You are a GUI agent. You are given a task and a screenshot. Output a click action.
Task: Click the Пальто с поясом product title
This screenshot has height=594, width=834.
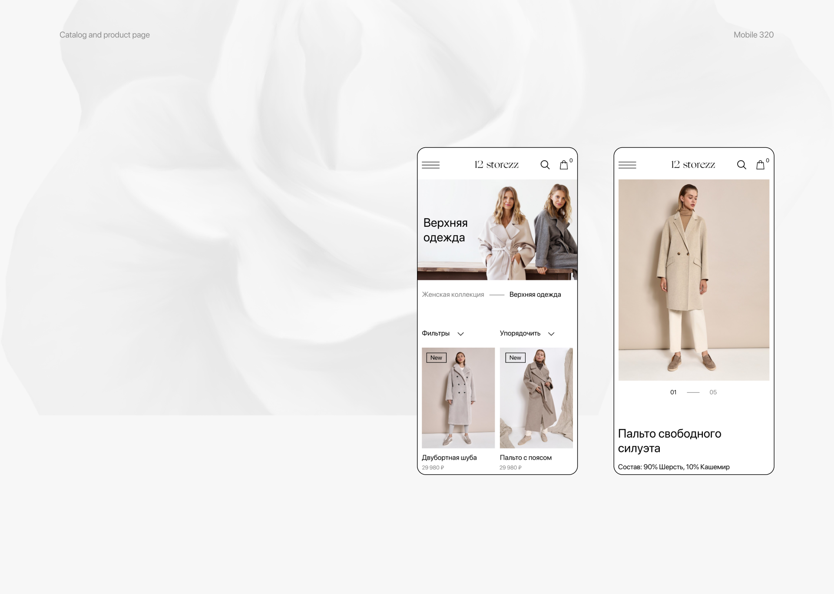coord(526,458)
